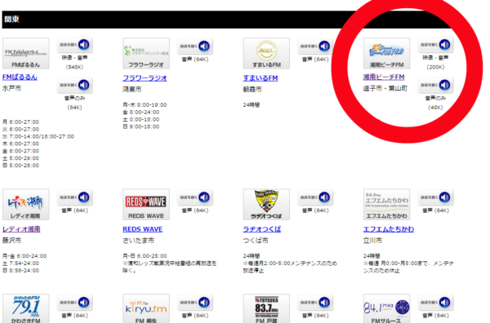The width and height of the screenshot is (490, 323).
Task: Click the すまいるFM station logo
Action: [266, 53]
